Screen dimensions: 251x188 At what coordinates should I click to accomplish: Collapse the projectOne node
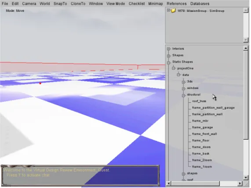coord(174,69)
